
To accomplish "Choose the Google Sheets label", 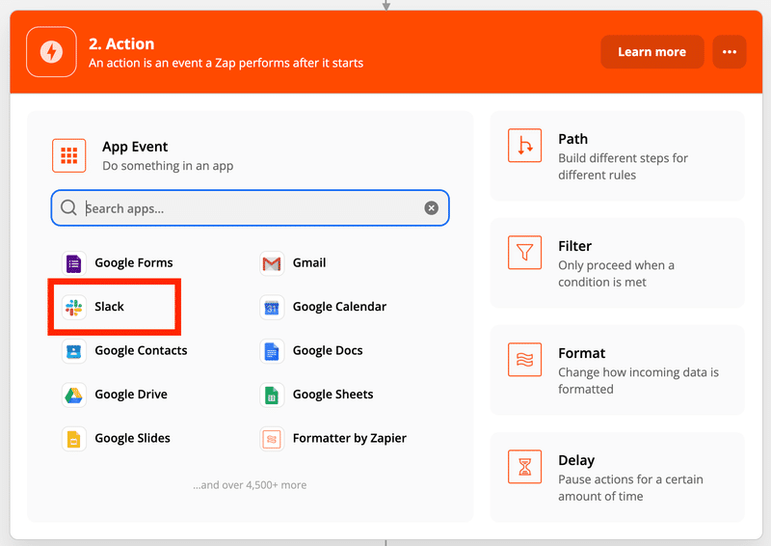I will (x=332, y=394).
